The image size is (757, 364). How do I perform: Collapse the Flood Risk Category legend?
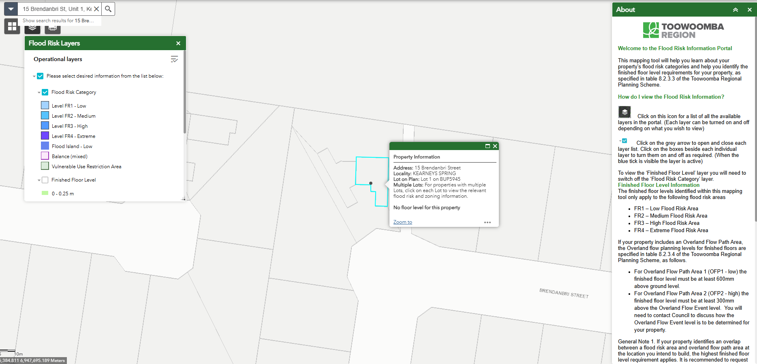tap(39, 93)
